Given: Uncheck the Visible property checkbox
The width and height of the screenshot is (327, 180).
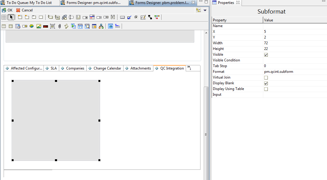Looking at the screenshot, I should point(266,55).
